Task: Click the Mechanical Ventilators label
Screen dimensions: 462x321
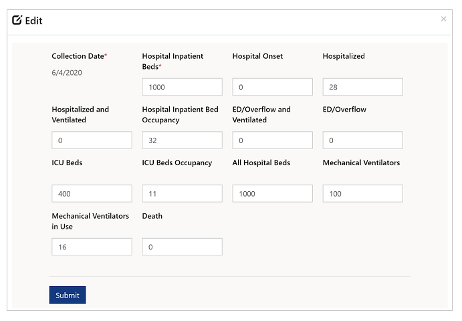Action: (x=361, y=163)
